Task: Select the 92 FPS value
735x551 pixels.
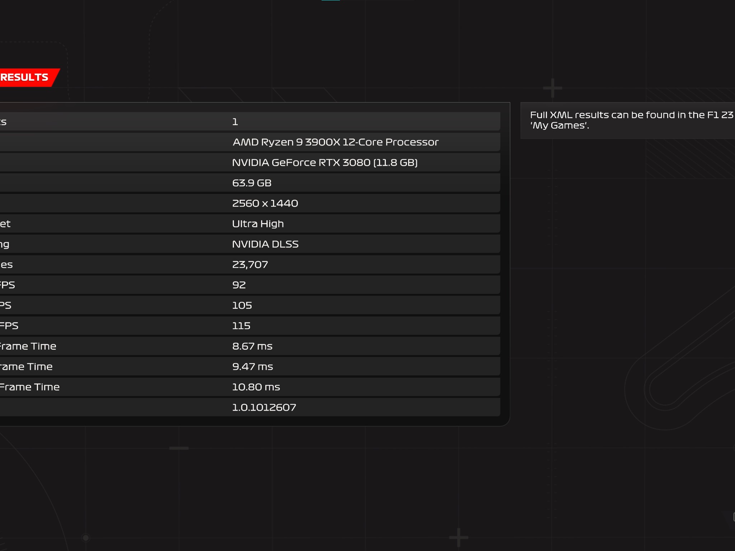Action: pyautogui.click(x=239, y=285)
